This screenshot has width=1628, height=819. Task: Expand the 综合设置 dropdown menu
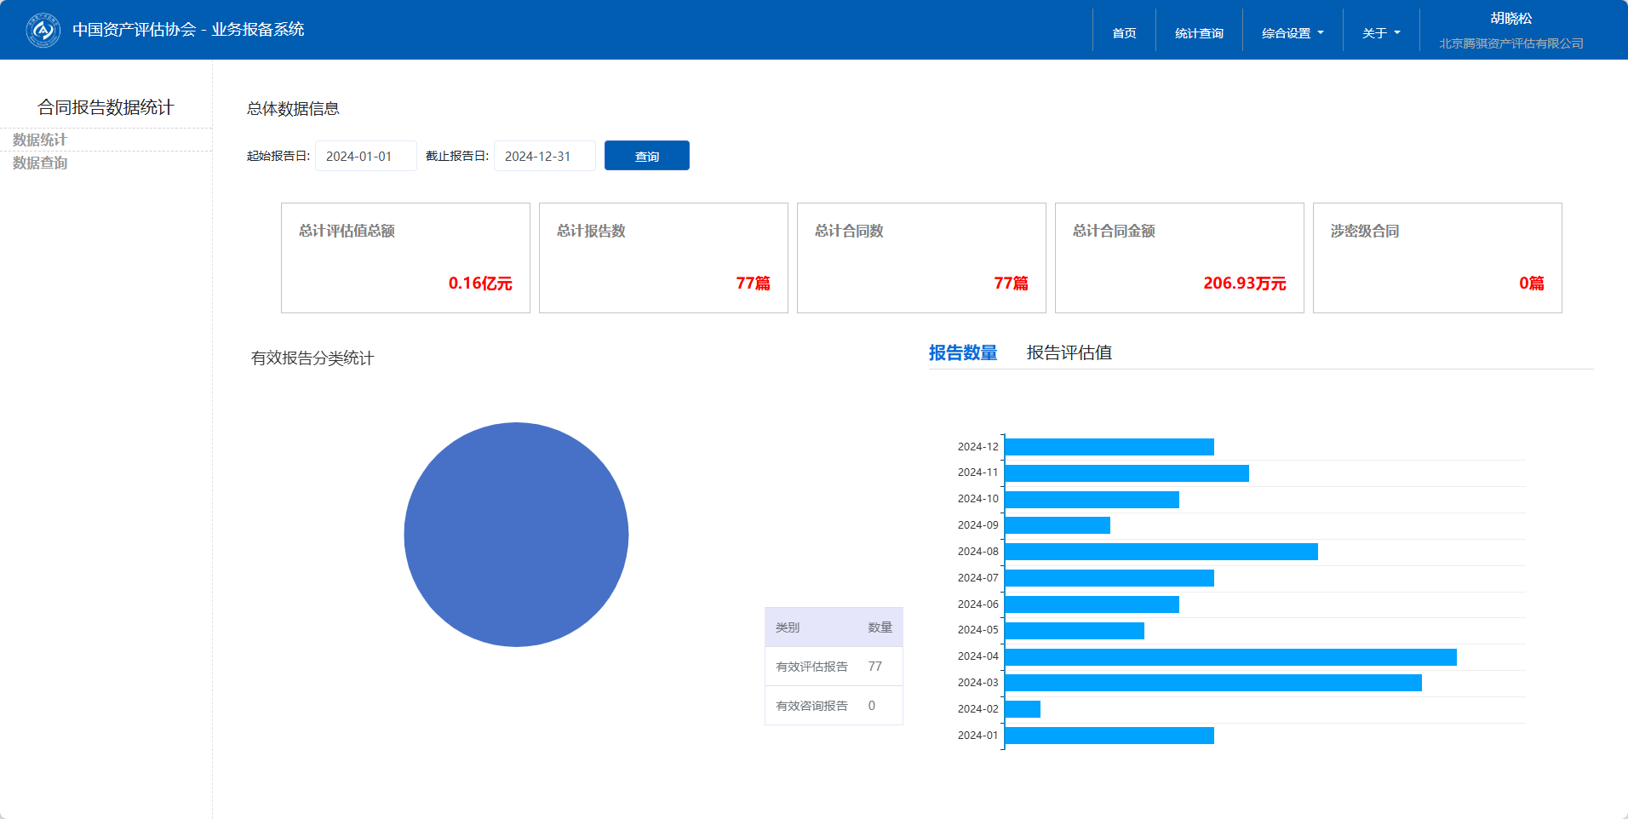1293,33
